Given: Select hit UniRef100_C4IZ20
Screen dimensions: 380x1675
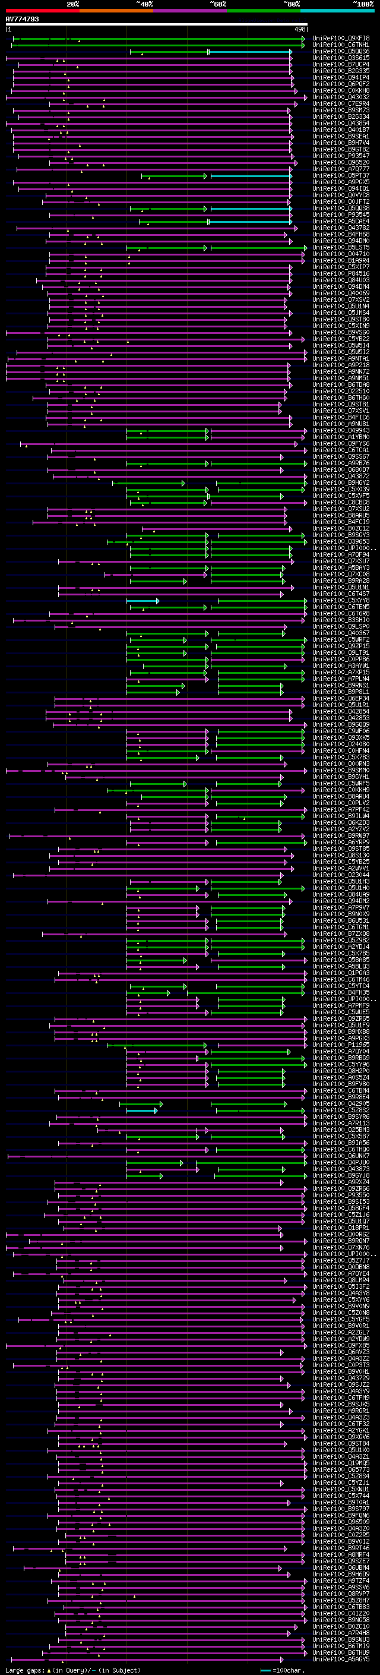Looking at the screenshot, I should (x=341, y=1613).
